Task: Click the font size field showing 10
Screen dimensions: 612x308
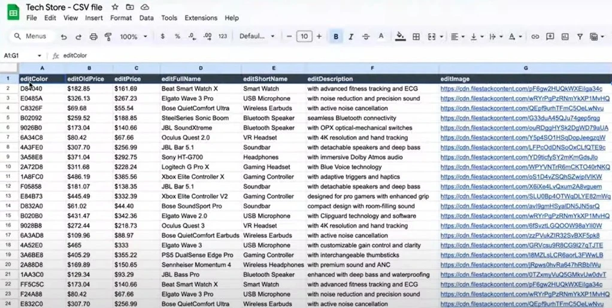Action: (304, 37)
